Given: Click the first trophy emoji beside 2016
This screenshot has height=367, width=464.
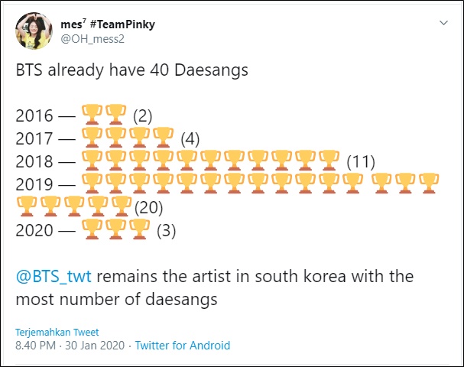Looking at the screenshot, I should click(x=92, y=114).
